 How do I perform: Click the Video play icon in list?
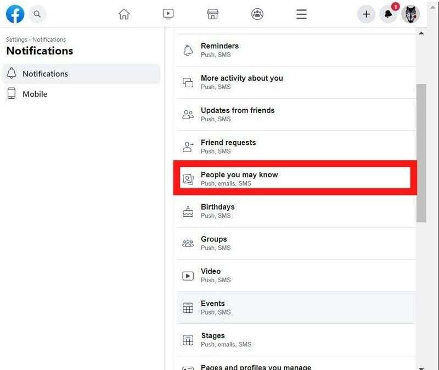pyautogui.click(x=188, y=276)
